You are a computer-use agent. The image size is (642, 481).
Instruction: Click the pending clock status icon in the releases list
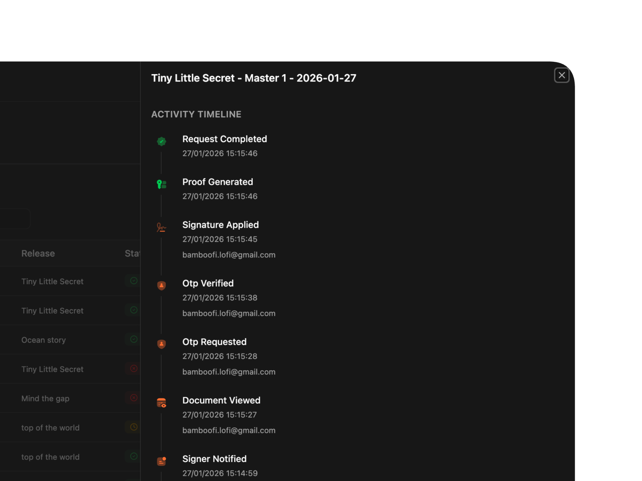[x=134, y=427]
